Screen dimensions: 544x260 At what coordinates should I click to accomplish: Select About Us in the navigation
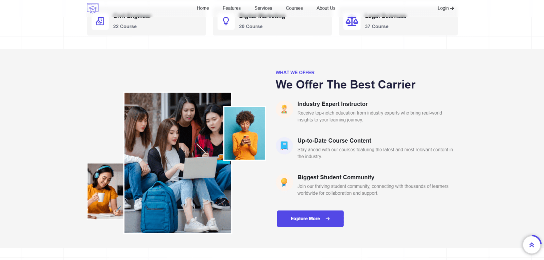[326, 8]
